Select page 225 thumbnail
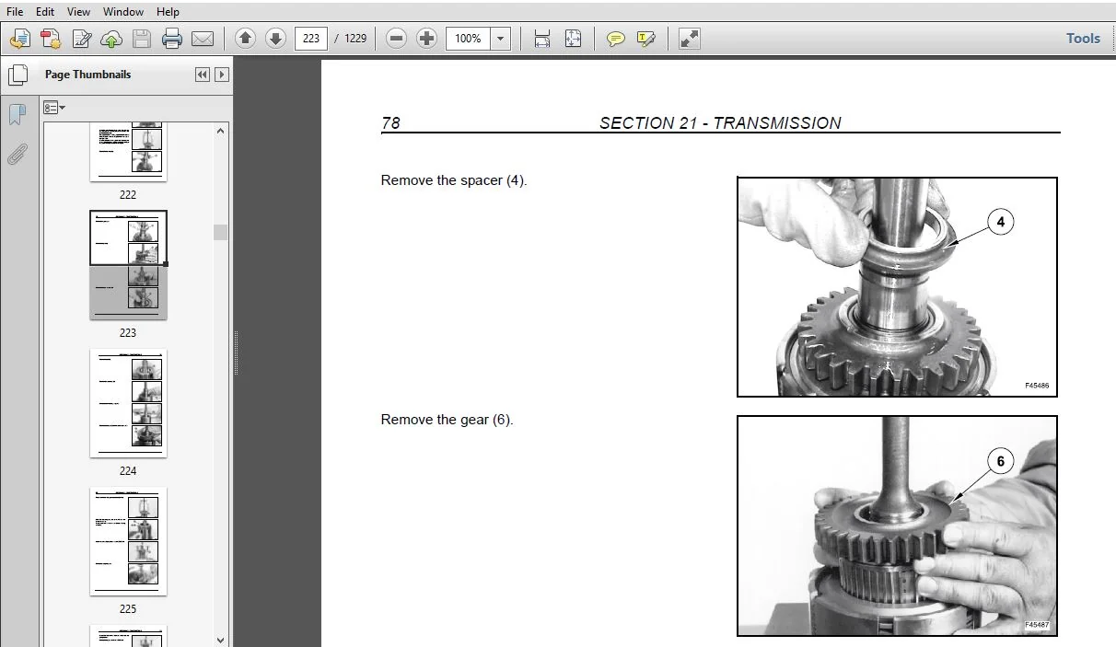 point(128,541)
